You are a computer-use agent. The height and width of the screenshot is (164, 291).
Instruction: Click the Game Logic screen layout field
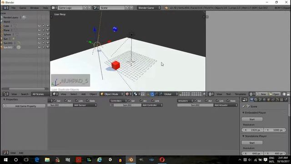point(70,8)
